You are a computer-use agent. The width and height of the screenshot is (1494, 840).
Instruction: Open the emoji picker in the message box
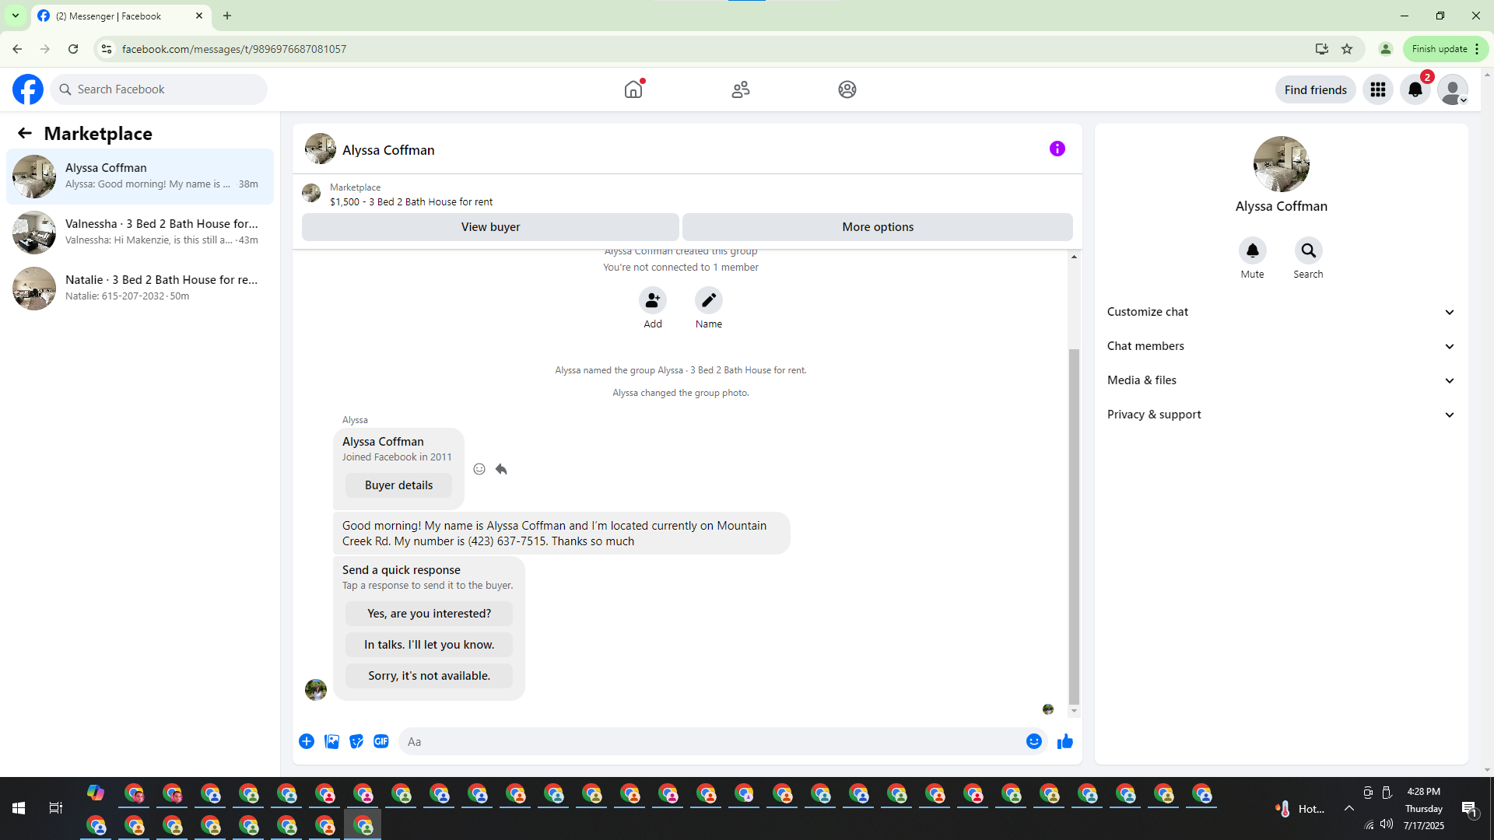[1033, 741]
